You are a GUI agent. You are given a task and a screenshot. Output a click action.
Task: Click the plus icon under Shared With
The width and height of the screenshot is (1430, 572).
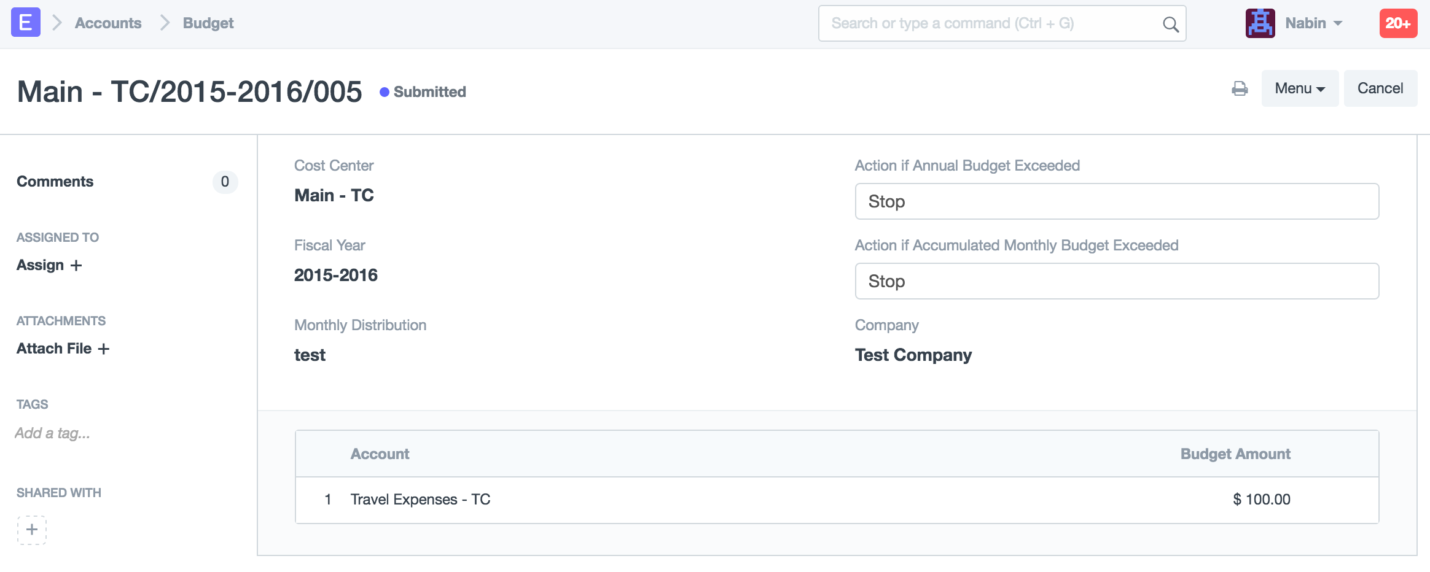(x=32, y=530)
